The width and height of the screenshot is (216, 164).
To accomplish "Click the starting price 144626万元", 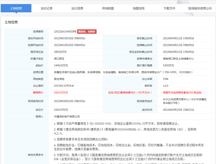I will pos(61,65).
